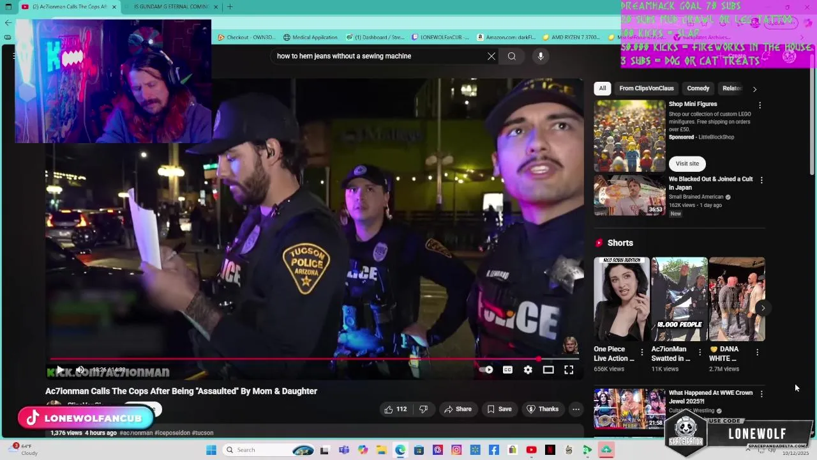This screenshot has width=817, height=460.
Task: Open options for We Blacked Out video
Action: 761,180
